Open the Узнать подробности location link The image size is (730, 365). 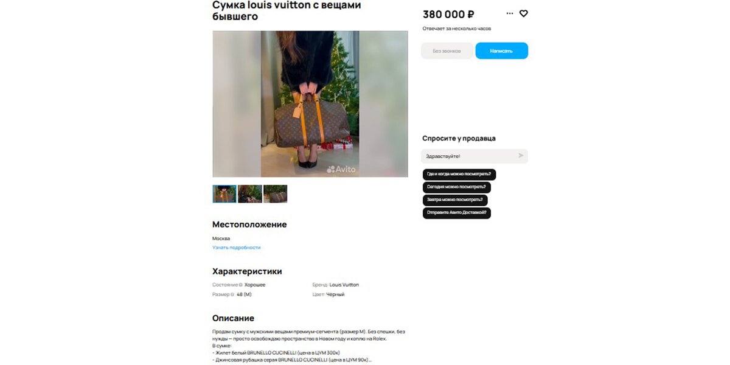click(236, 248)
